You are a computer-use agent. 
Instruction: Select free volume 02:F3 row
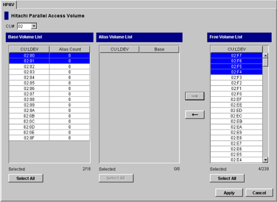[x=236, y=77]
